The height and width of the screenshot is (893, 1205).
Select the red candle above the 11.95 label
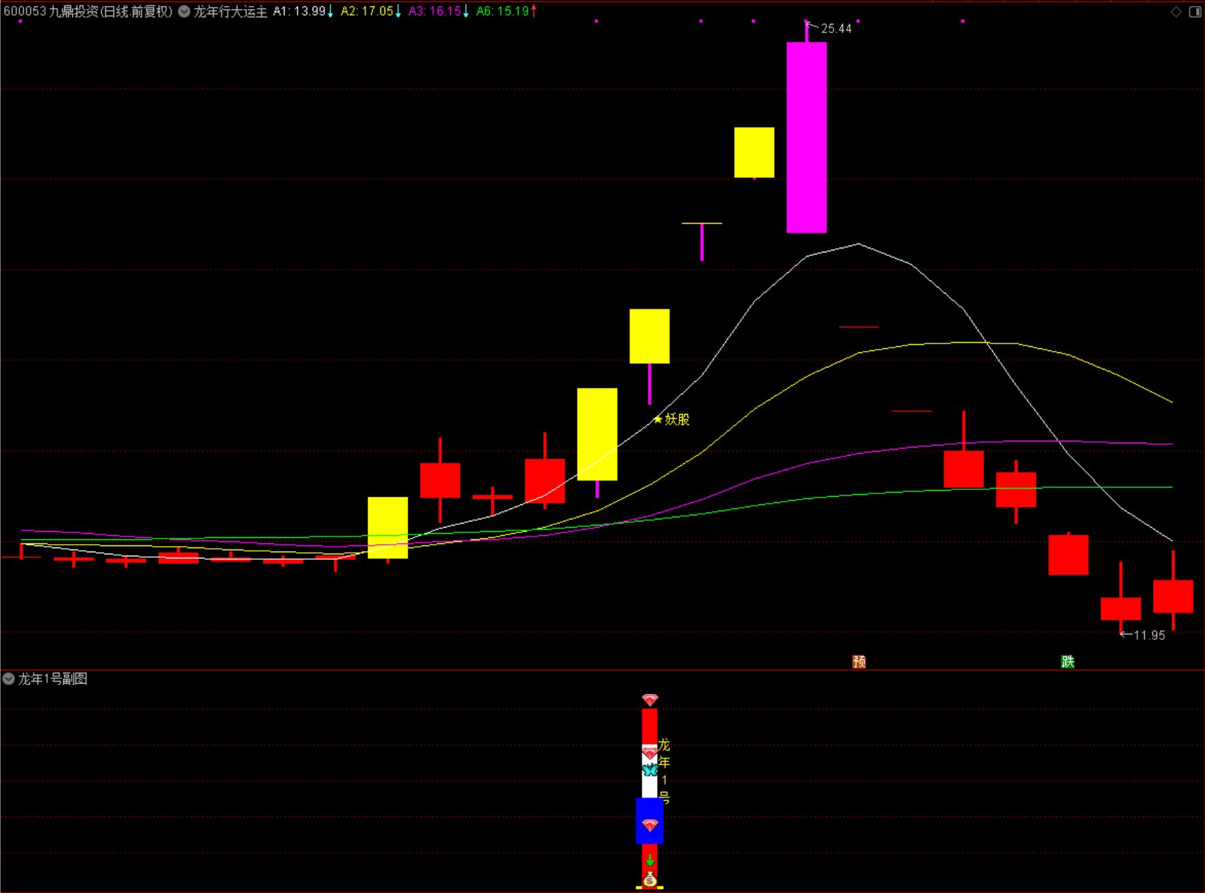(x=1120, y=608)
